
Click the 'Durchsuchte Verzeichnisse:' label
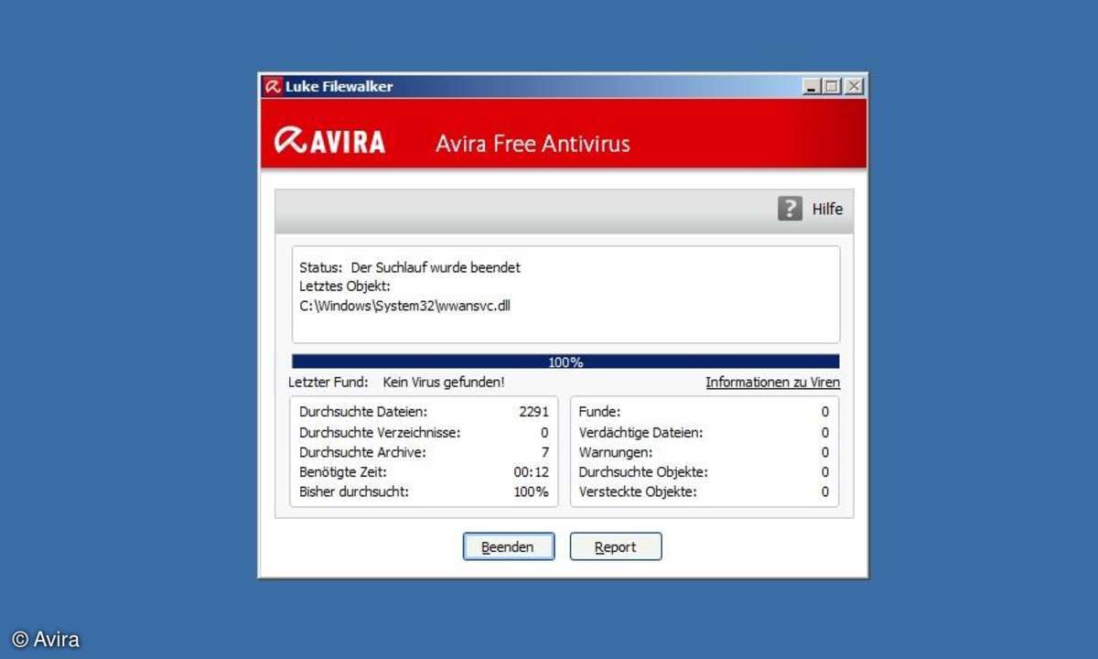[x=380, y=433]
